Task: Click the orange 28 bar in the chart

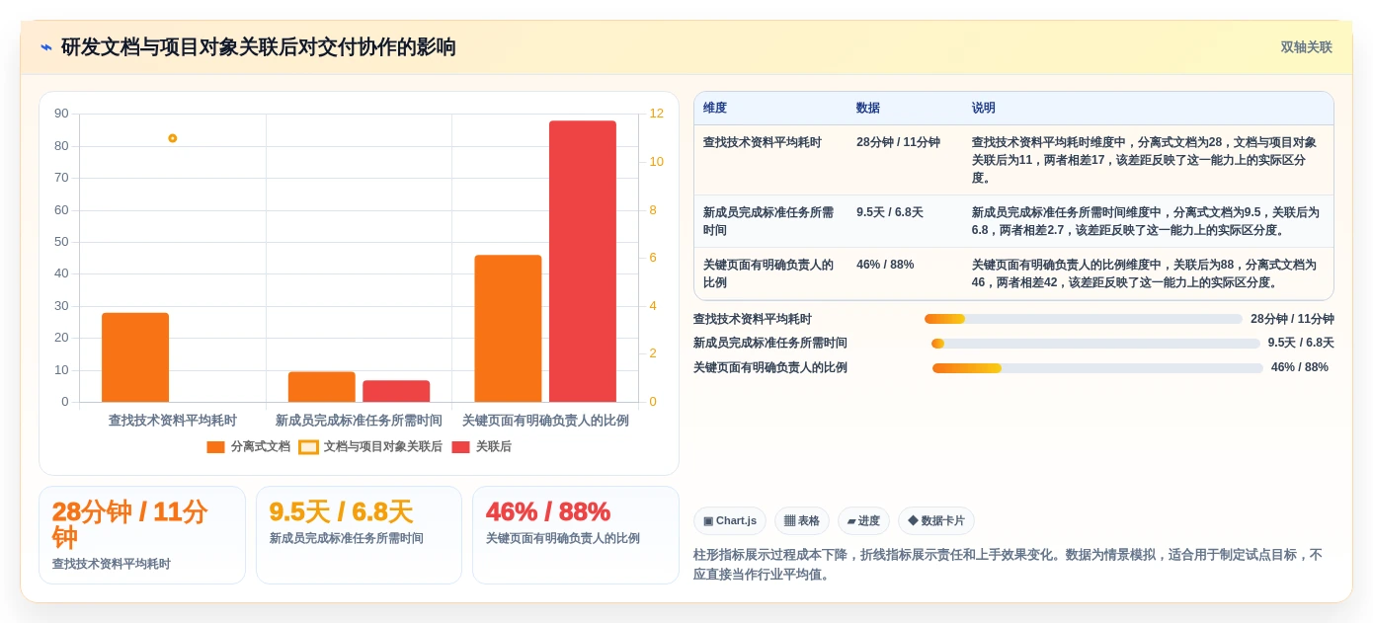Action: pyautogui.click(x=135, y=357)
